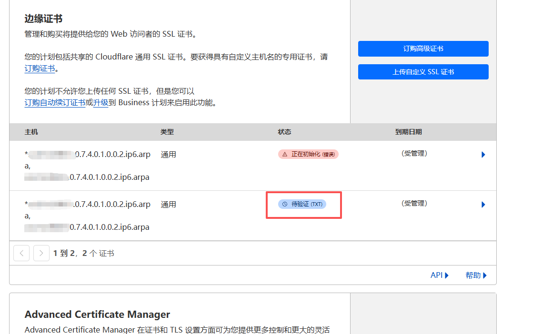542x334 pixels.
Task: Open the 订购证书 link
Action: (40, 69)
